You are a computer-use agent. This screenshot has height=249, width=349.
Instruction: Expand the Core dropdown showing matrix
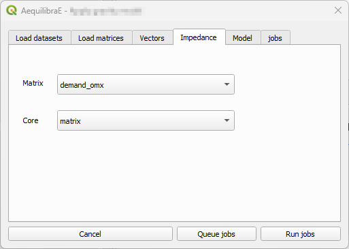[146, 120]
